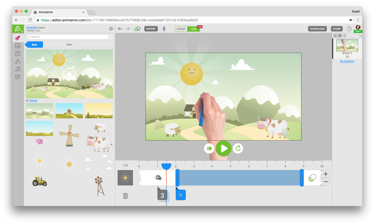
Task: Open the No transition link
Action: 347,61
